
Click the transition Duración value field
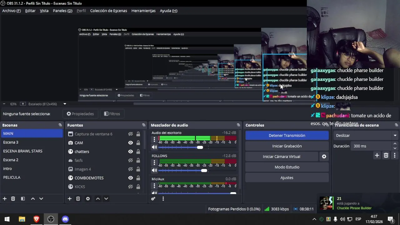(371, 146)
